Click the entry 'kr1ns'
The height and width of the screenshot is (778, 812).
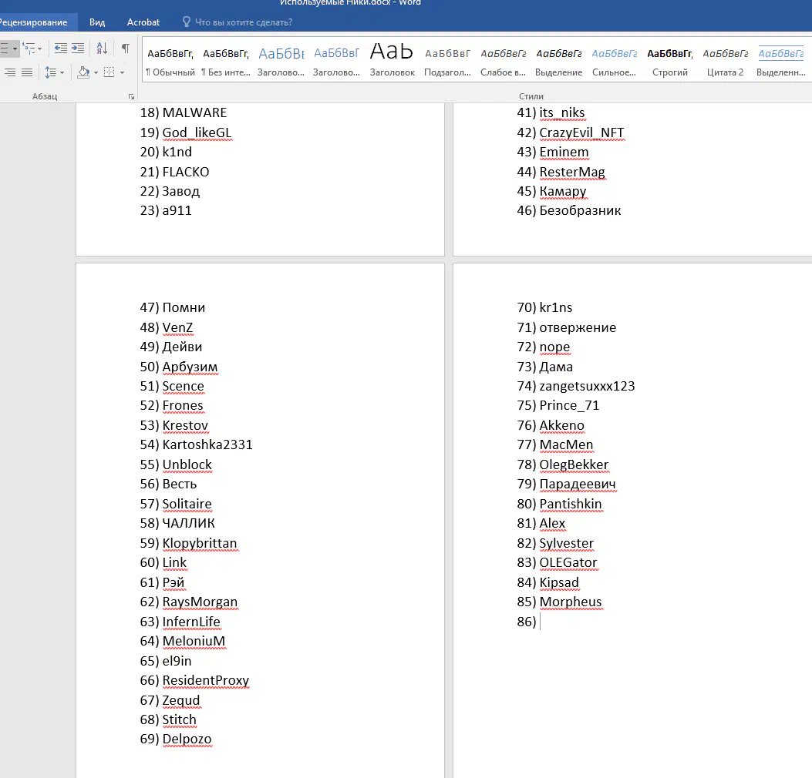coord(556,308)
